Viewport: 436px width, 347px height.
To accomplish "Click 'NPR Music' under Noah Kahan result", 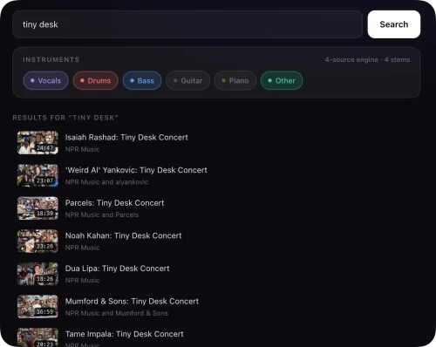I will [x=82, y=248].
